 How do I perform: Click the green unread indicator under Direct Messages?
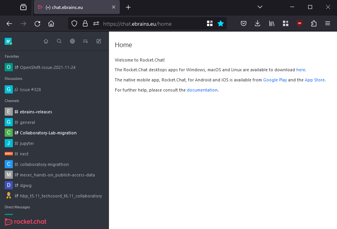8,214
